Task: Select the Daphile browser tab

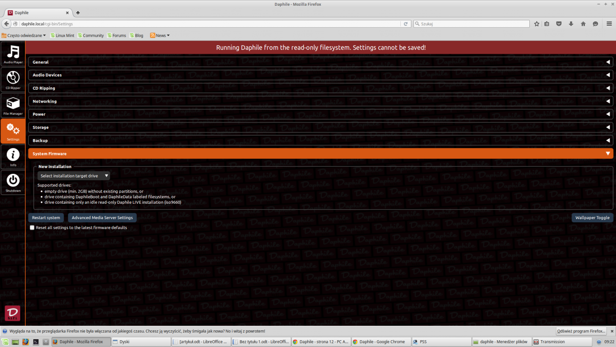Action: coord(39,13)
